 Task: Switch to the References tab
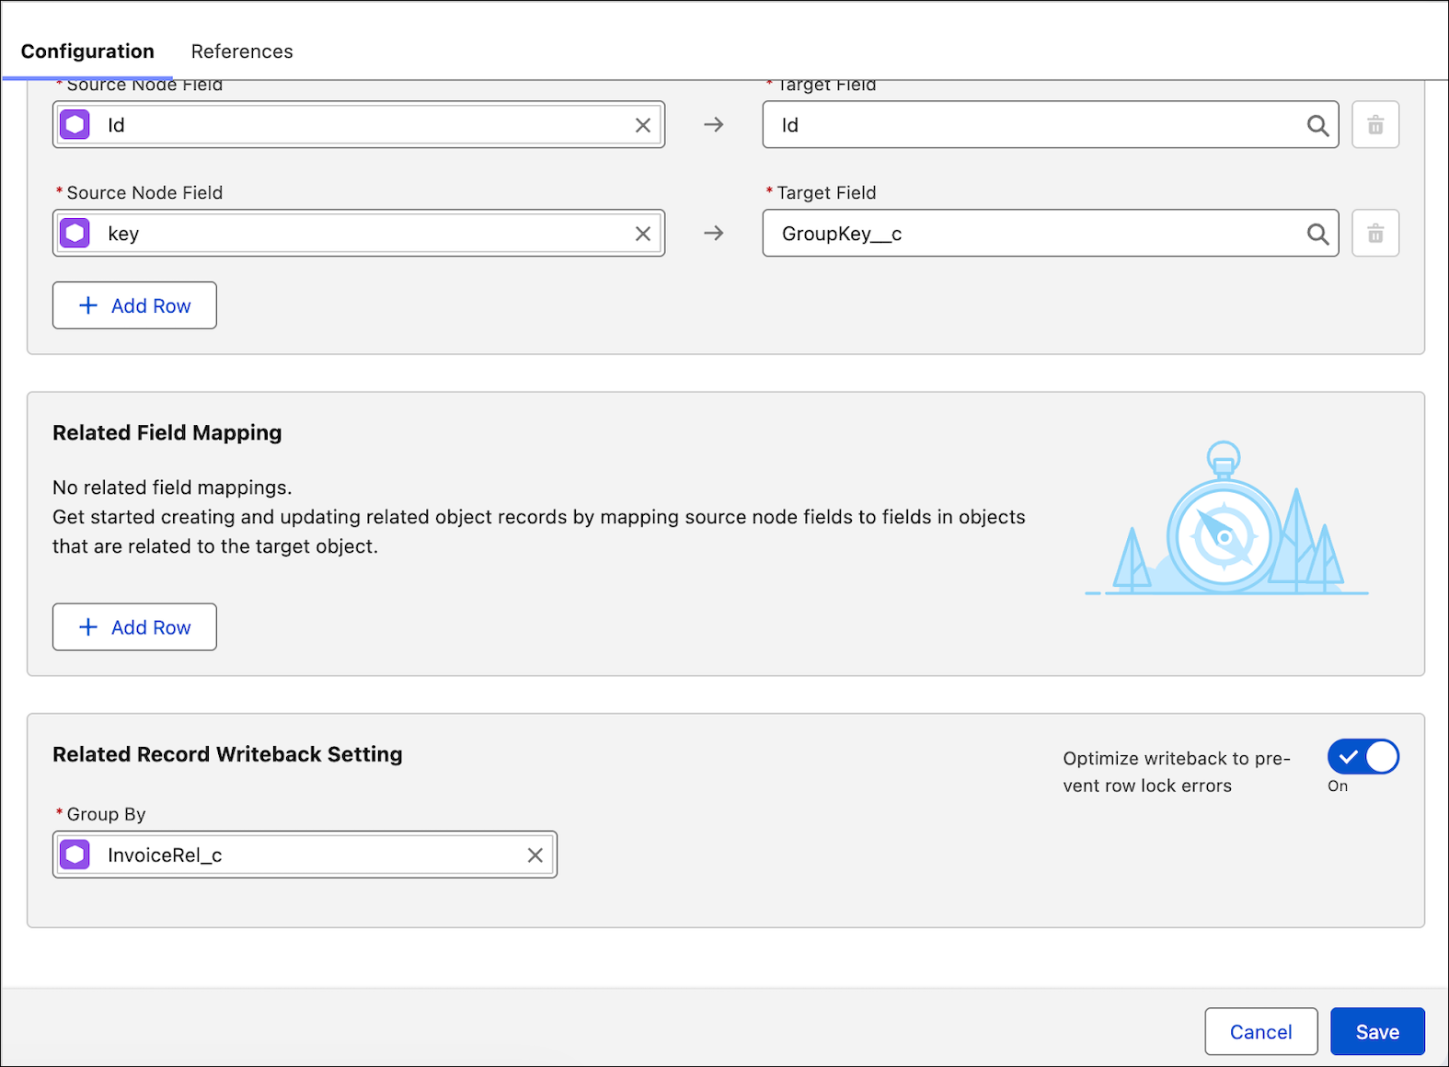(242, 52)
